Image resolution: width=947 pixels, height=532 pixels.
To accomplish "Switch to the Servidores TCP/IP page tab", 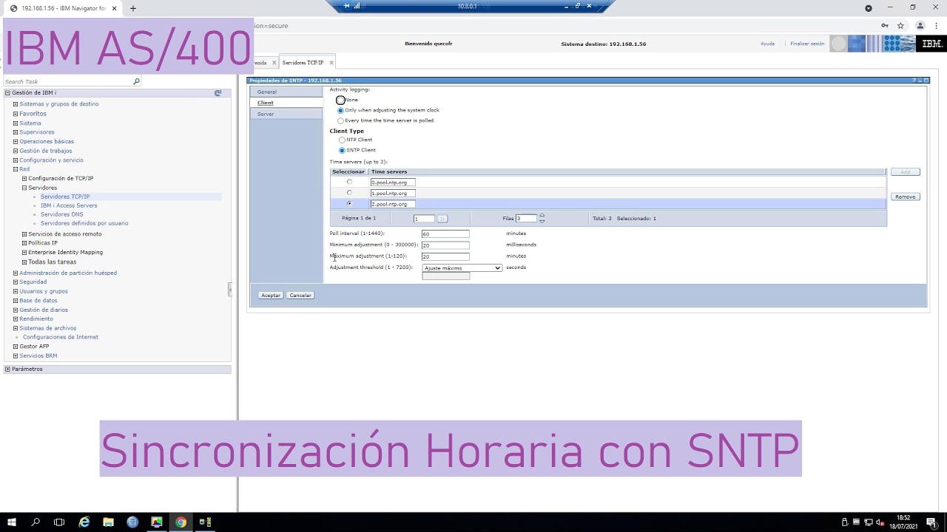I will [303, 63].
